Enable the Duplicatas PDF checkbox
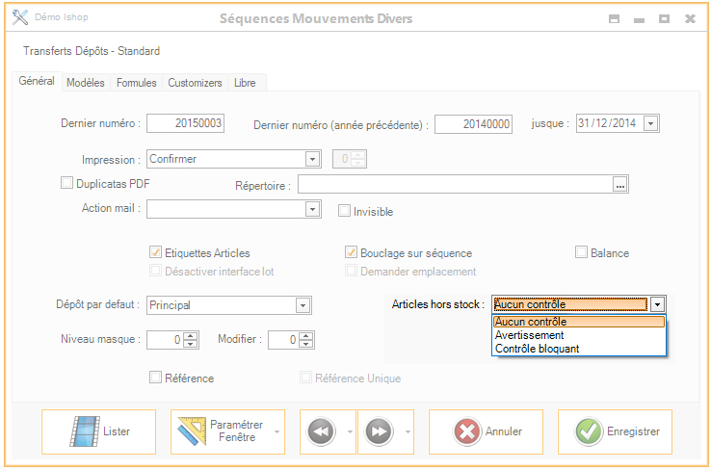The height and width of the screenshot is (470, 711). click(x=66, y=182)
